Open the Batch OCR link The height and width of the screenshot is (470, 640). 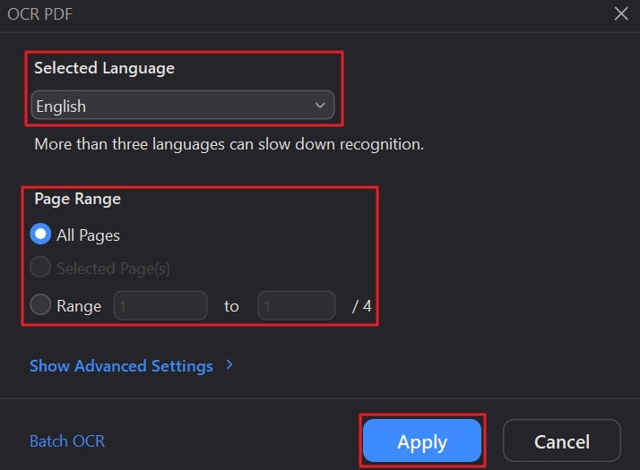(67, 441)
